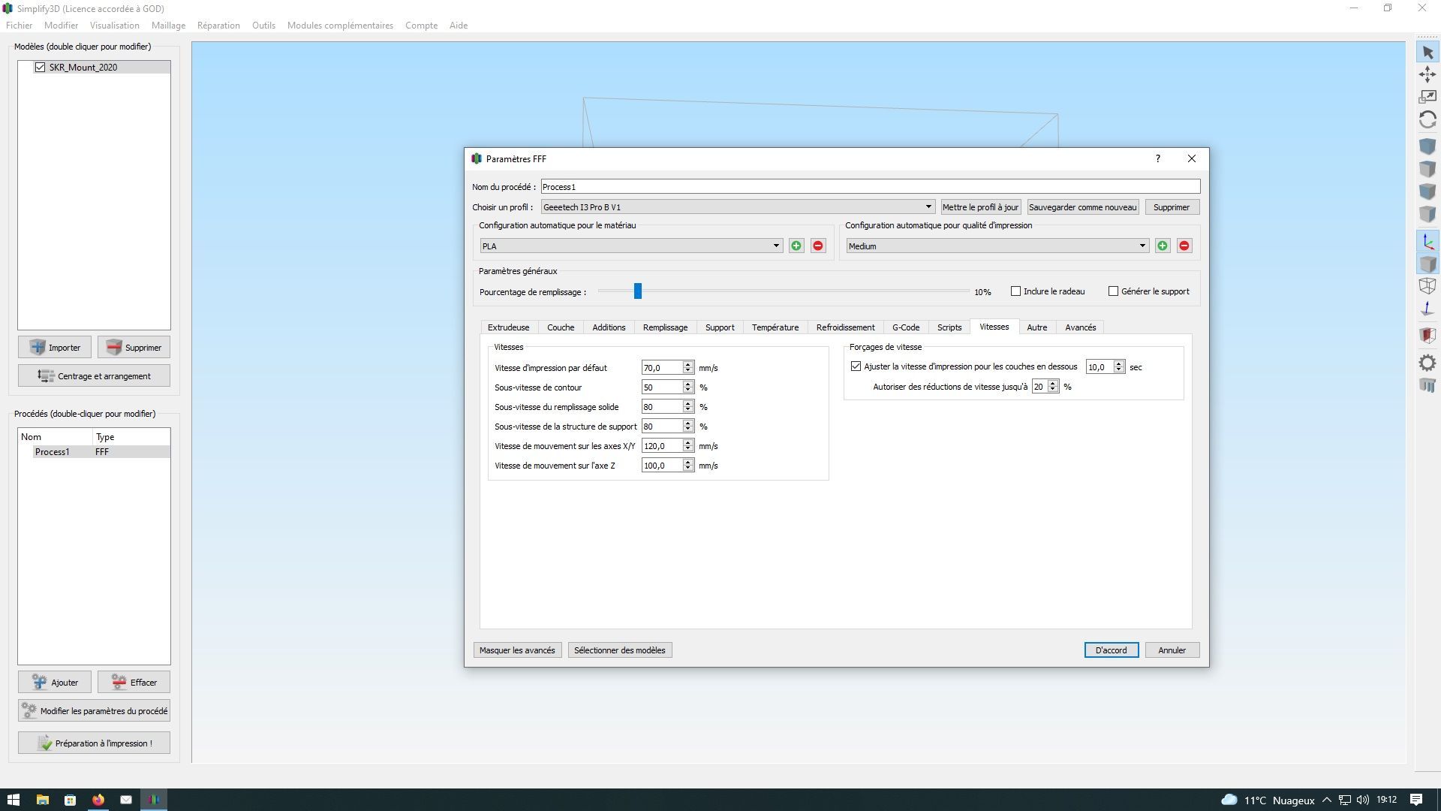The height and width of the screenshot is (811, 1441).
Task: Switch to the Refroidissement tab
Action: 845,327
